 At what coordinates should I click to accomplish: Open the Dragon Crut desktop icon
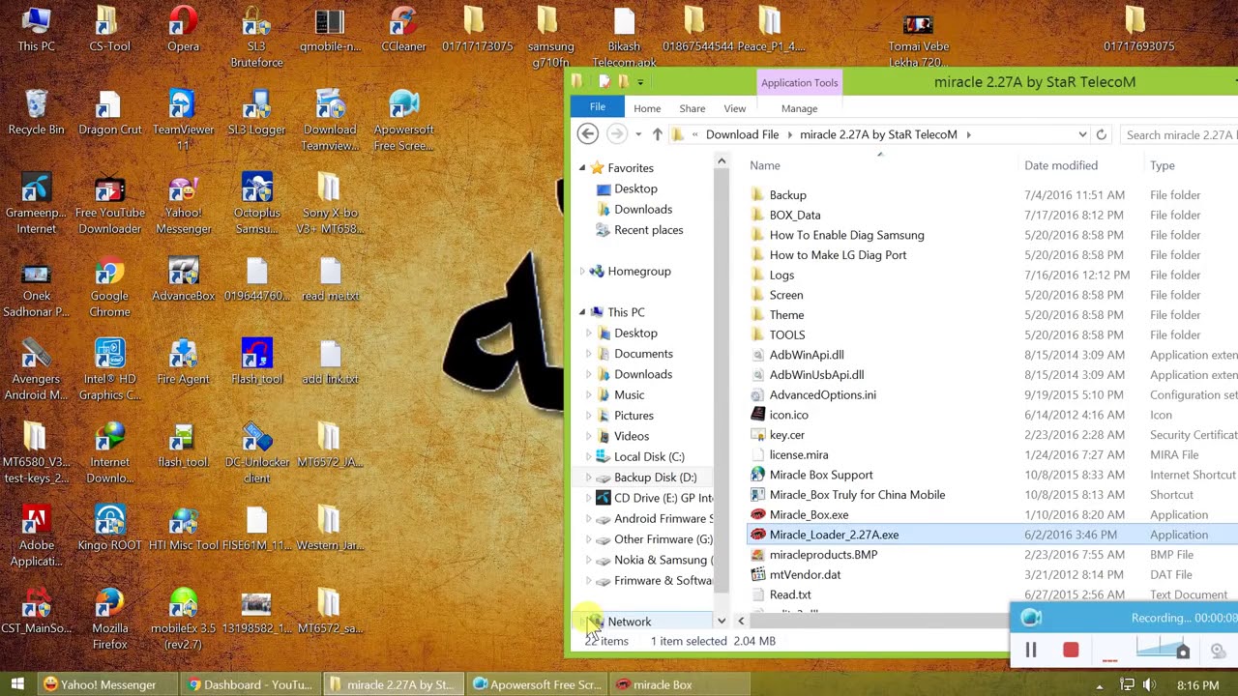pyautogui.click(x=109, y=112)
